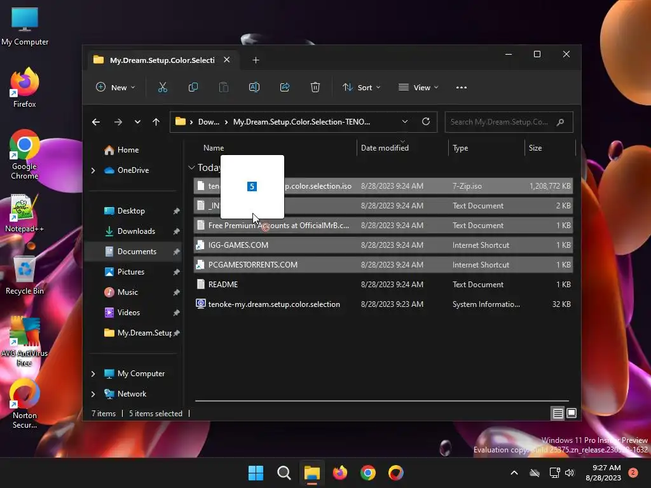The image size is (651, 488).
Task: Open Notepad++ desktop shortcut
Action: coord(25,213)
